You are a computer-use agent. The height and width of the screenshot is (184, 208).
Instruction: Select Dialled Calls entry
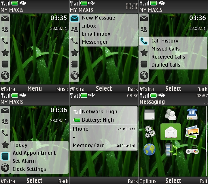coord(166,65)
